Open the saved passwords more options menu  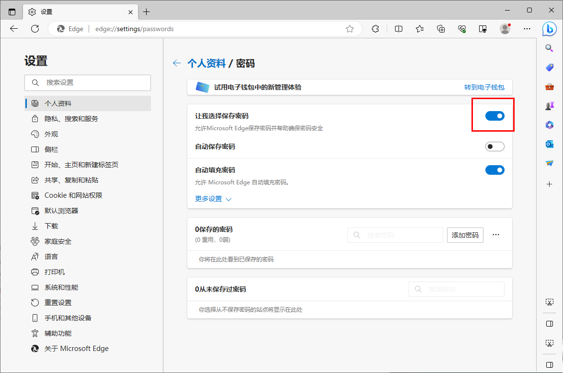pyautogui.click(x=496, y=235)
